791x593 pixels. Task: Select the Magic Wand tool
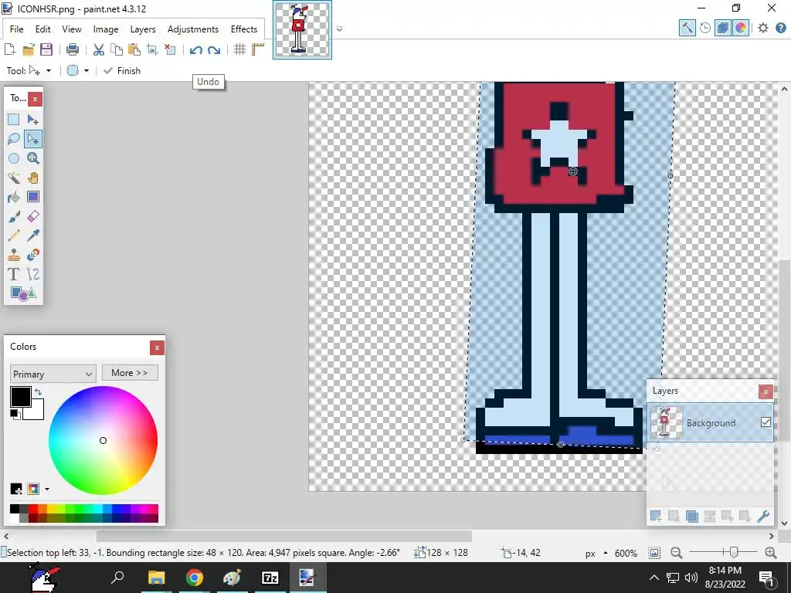pos(14,178)
